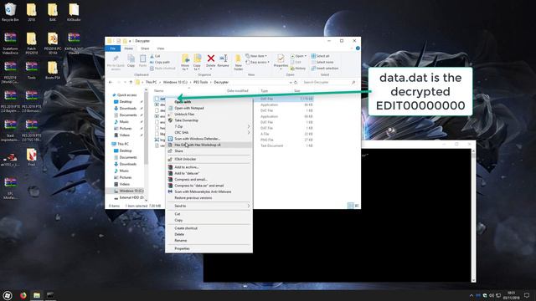Open Explorer help question mark icon

coord(358,48)
